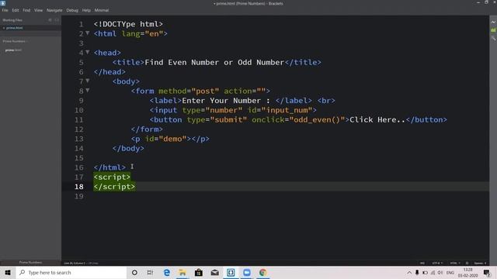
Task: Click the "demo" id value on line 13
Action: tap(172, 139)
